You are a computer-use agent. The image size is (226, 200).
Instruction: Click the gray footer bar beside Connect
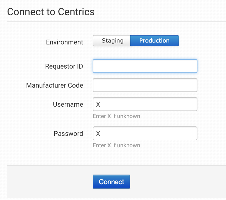click(x=178, y=182)
